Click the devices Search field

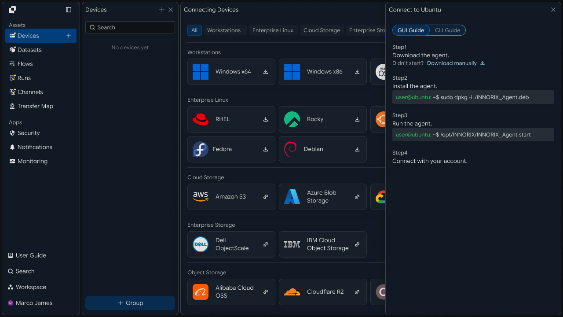130,27
